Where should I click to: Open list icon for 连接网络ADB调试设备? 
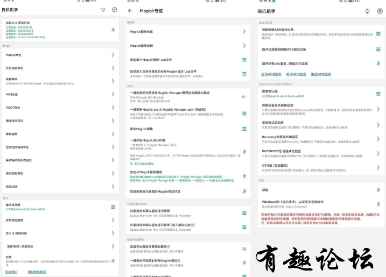click(378, 34)
